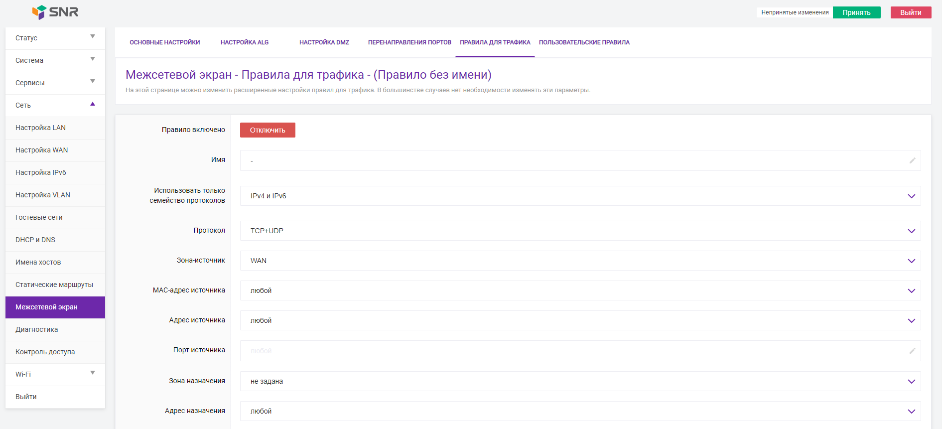
Task: Open the Зона-источник WAN dropdown
Action: click(580, 261)
